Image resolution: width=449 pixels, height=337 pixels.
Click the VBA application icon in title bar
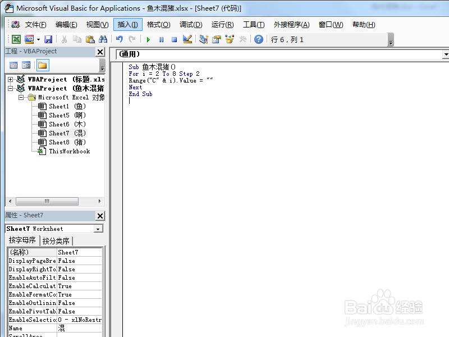(9, 8)
